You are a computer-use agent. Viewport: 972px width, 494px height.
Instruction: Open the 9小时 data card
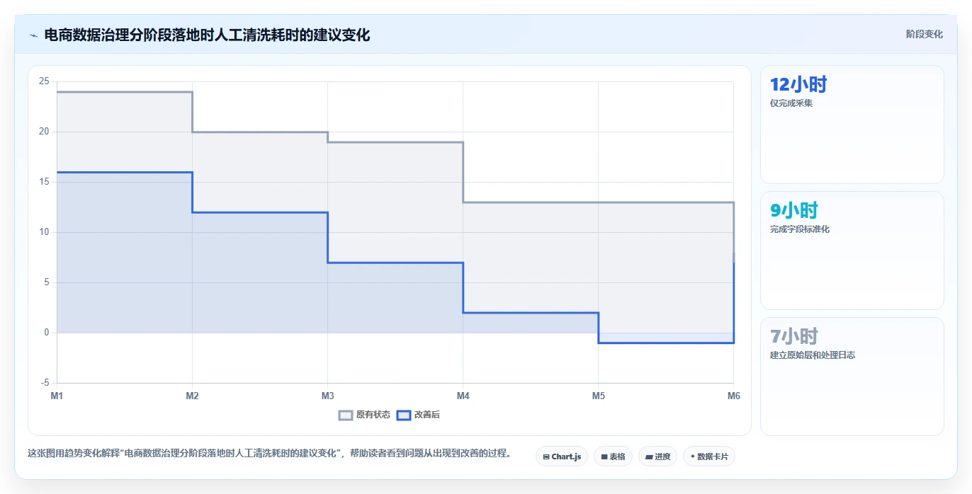pyautogui.click(x=852, y=251)
